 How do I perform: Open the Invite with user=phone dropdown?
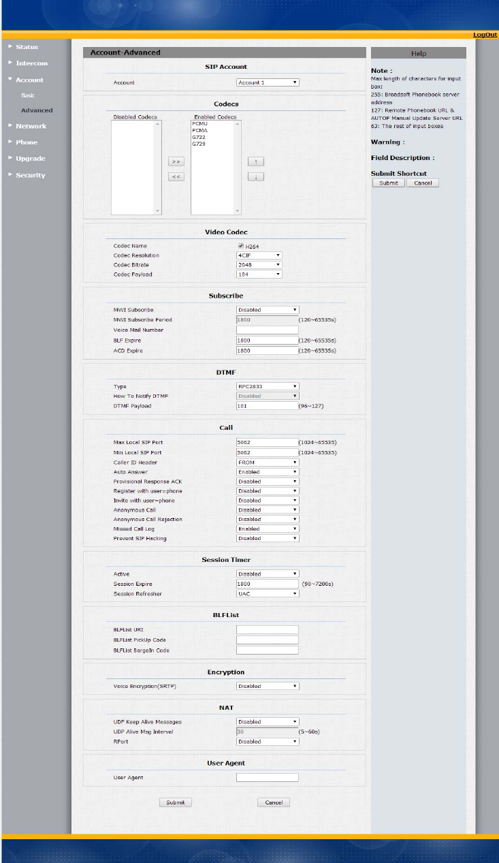268,501
